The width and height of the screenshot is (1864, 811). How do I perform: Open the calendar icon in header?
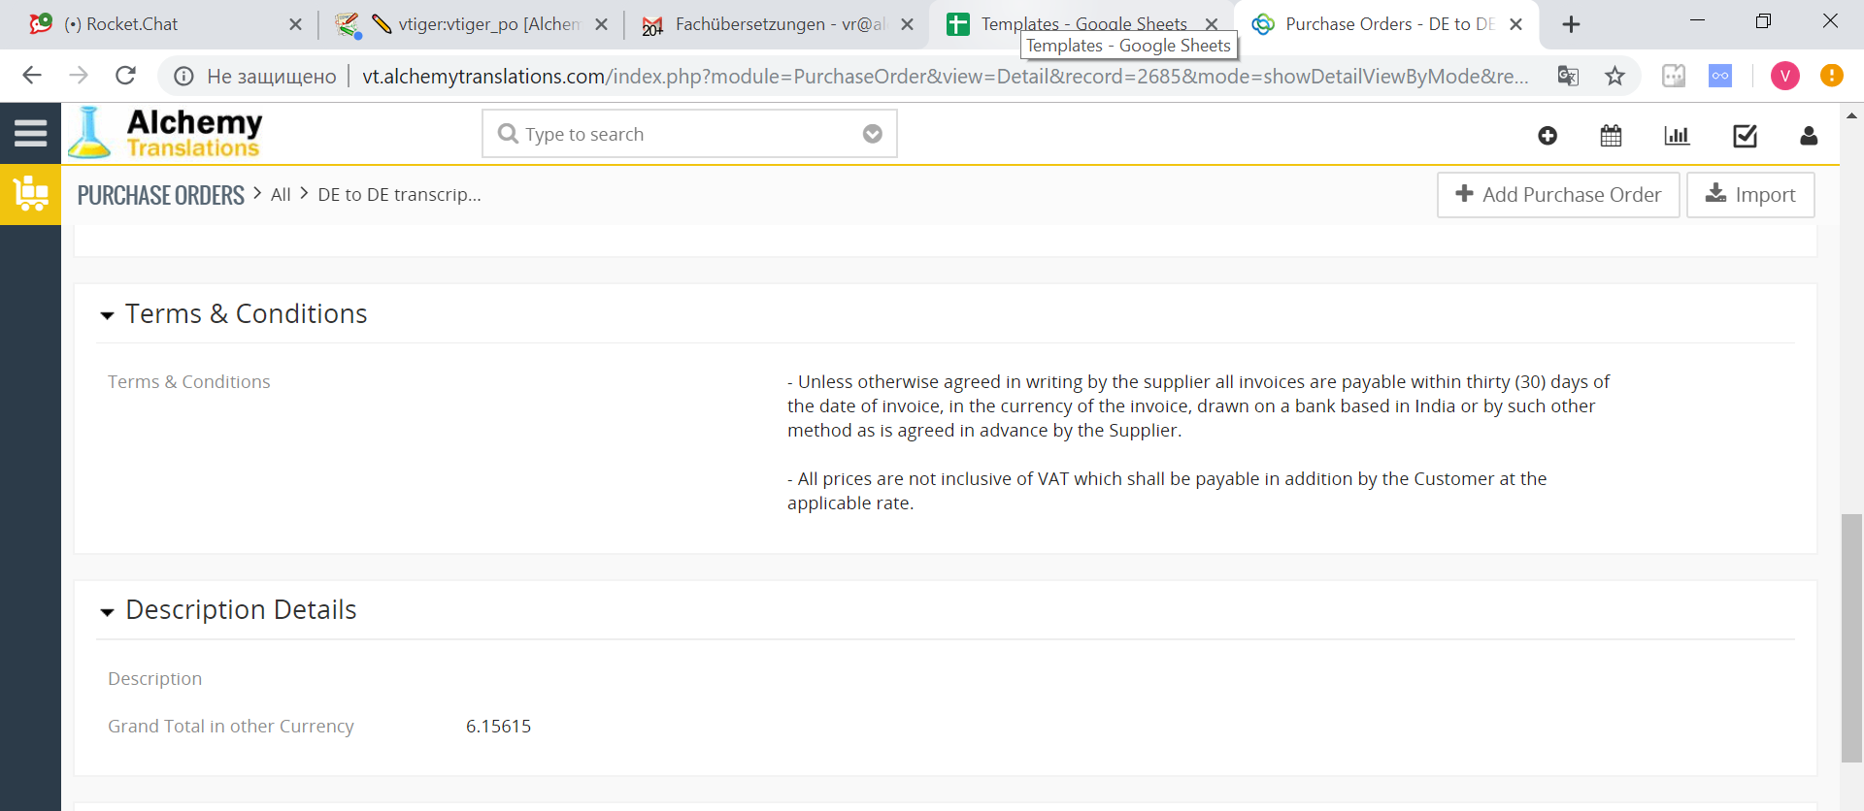point(1611,136)
